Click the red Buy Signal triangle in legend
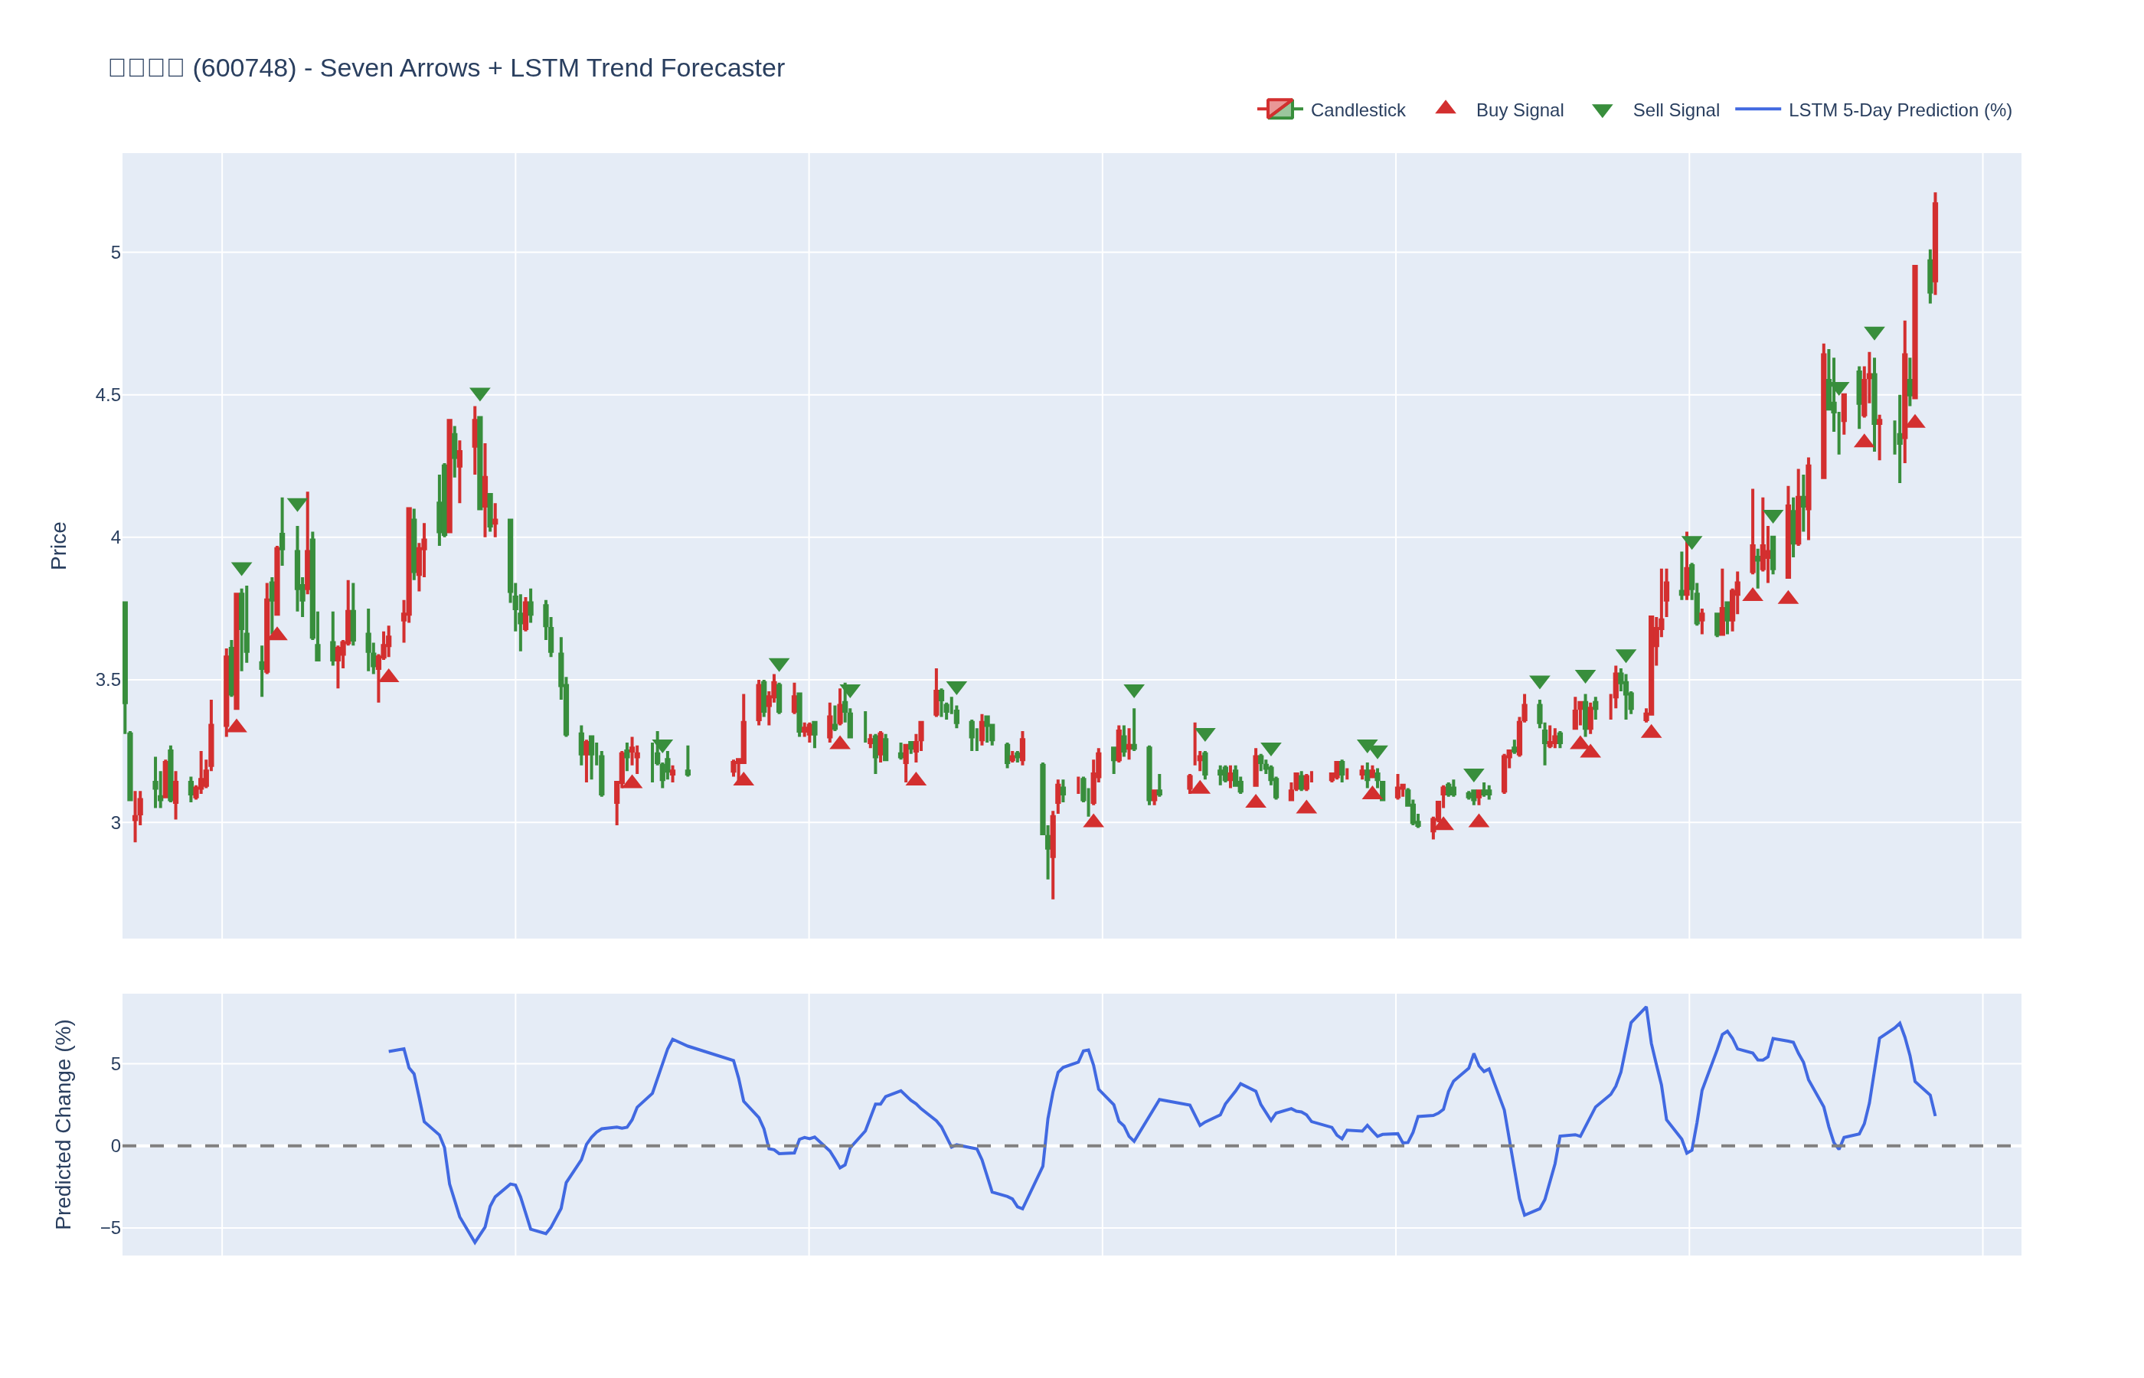Image resolution: width=2144 pixels, height=1378 pixels. (x=1445, y=108)
